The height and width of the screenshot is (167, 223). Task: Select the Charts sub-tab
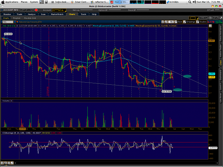6,18
